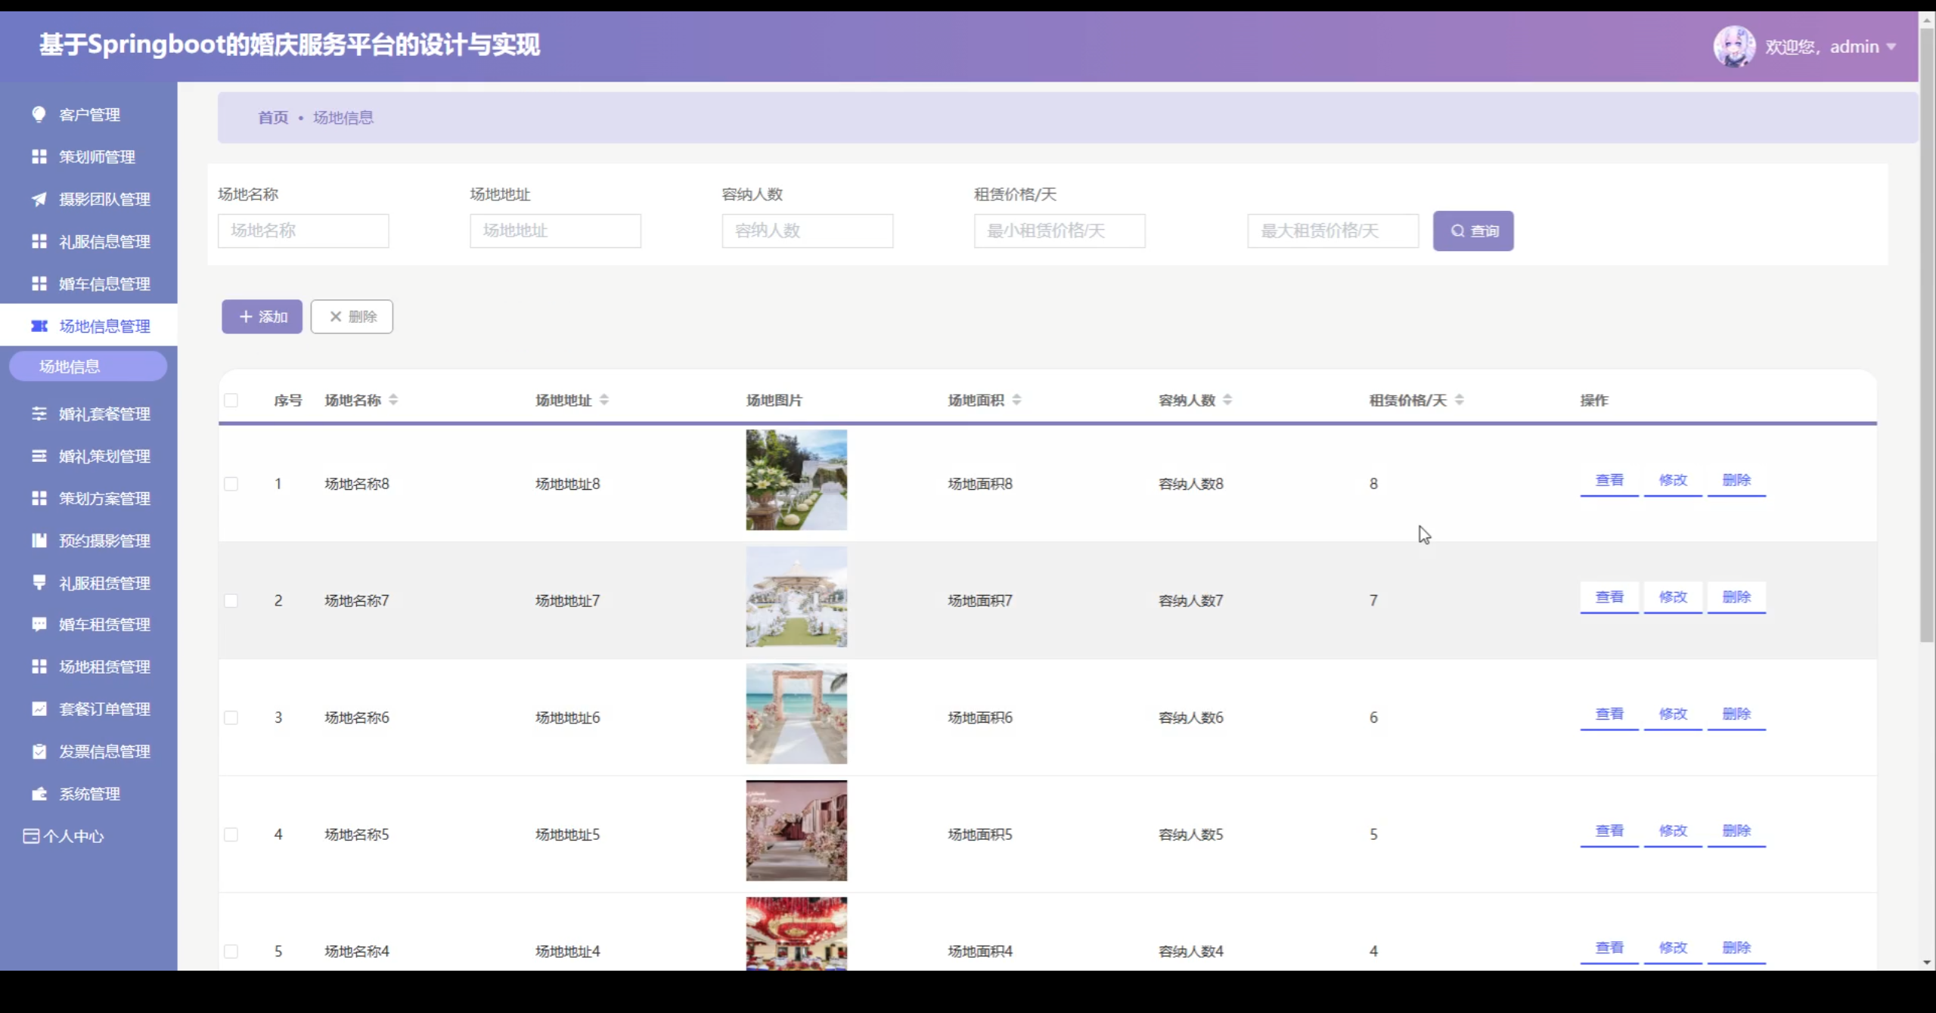The image size is (1936, 1013).
Task: Open 个人中心 menu item
Action: [x=73, y=836]
